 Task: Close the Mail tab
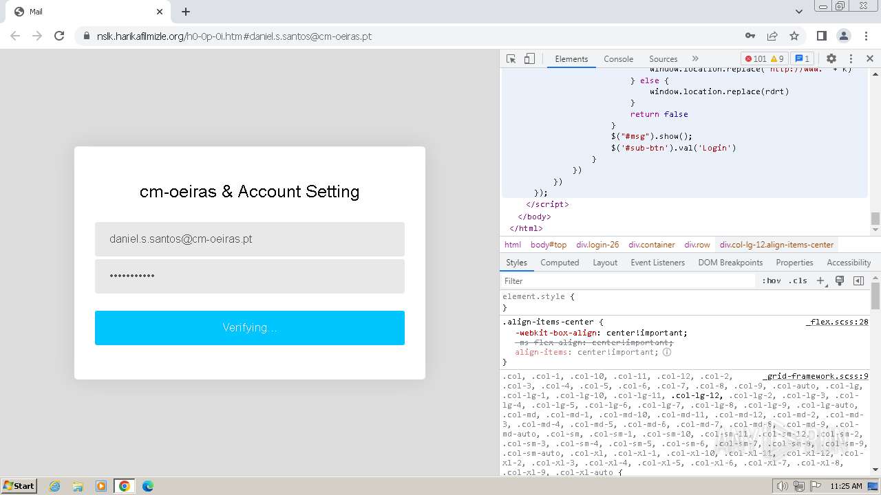[x=160, y=12]
